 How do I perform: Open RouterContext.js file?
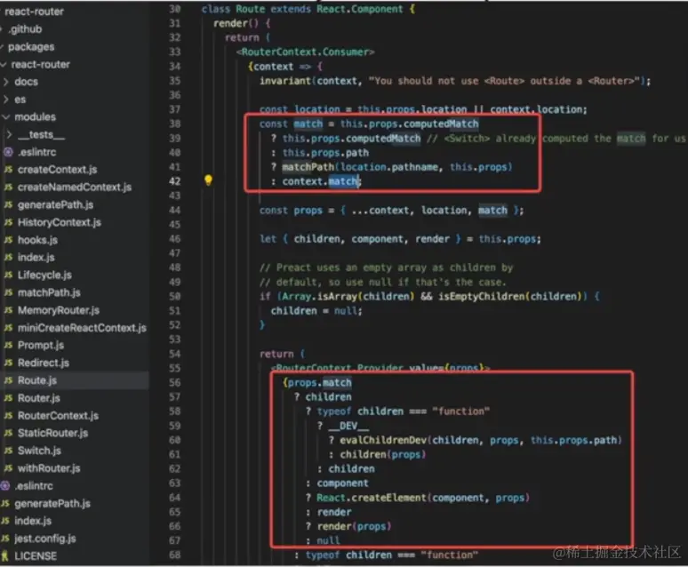59,415
